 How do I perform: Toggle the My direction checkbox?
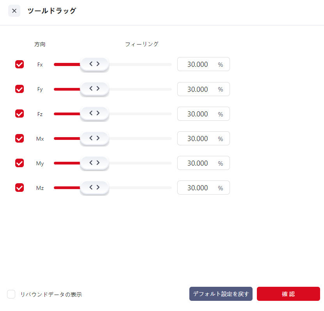pyautogui.click(x=20, y=163)
